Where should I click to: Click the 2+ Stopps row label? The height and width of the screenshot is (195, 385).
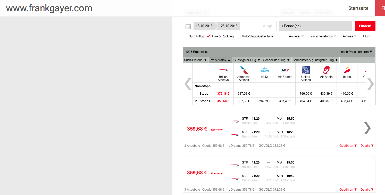[203, 101]
